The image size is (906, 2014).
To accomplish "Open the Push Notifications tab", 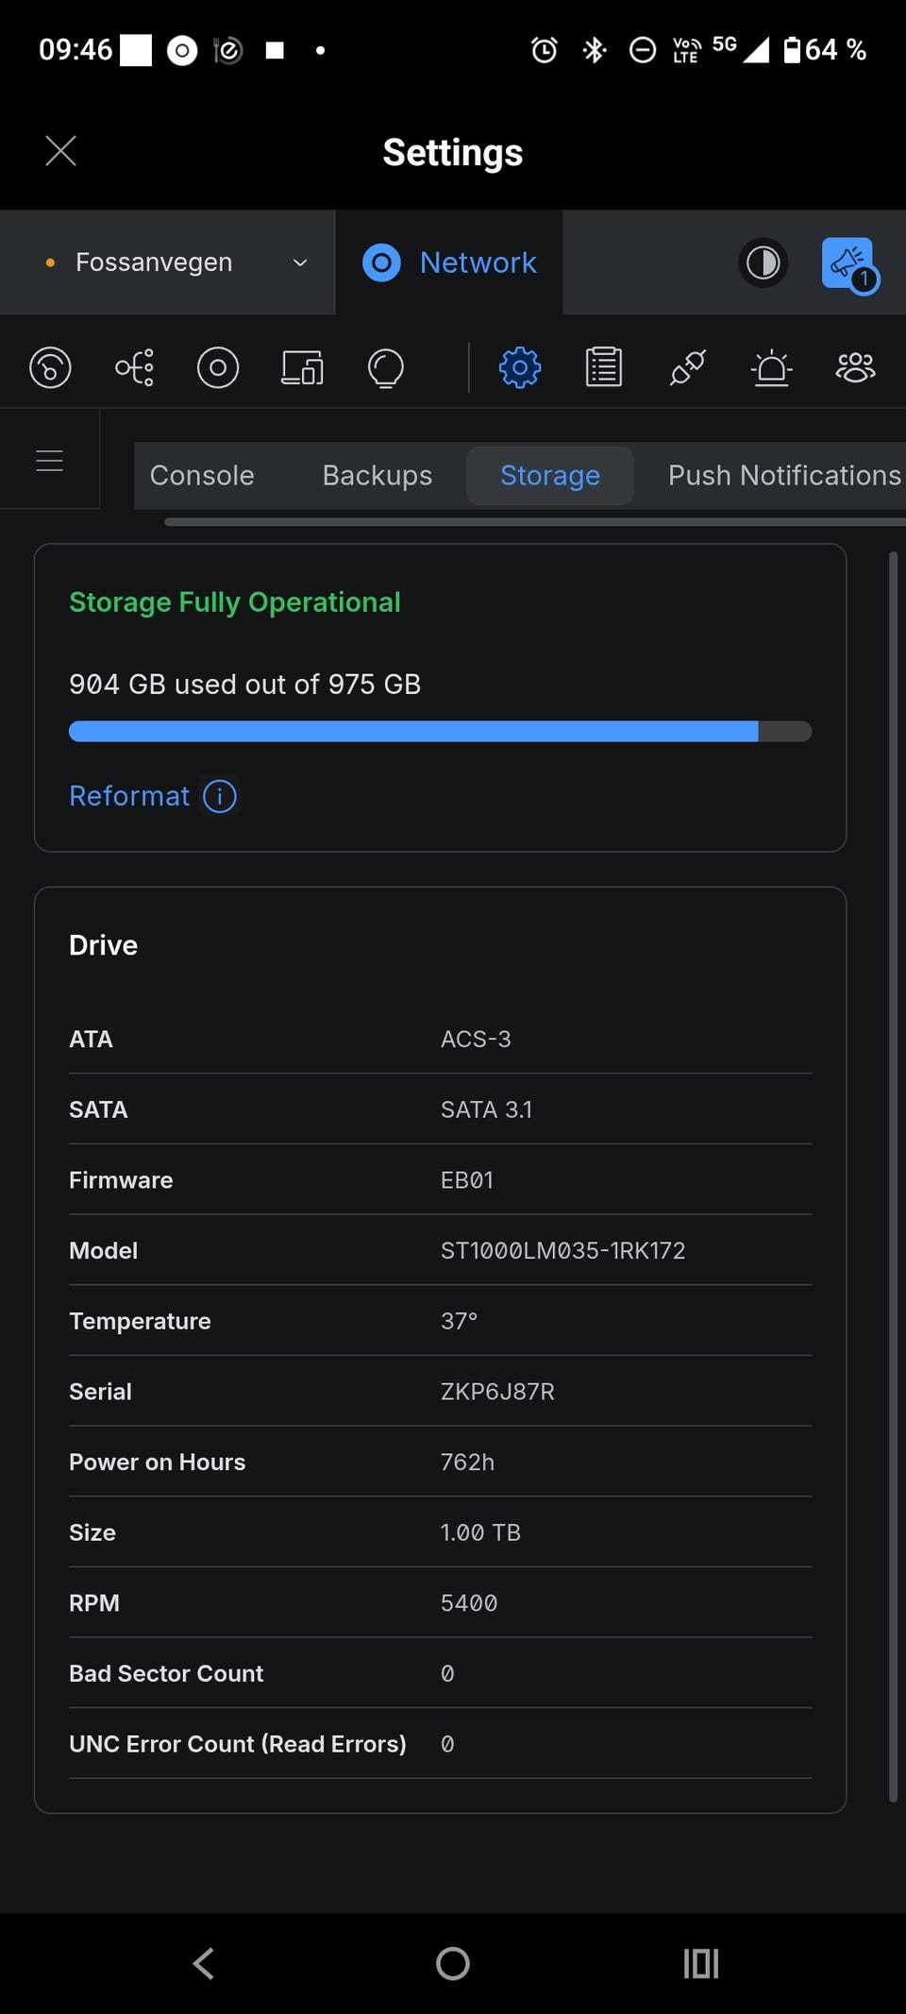I will click(x=784, y=475).
